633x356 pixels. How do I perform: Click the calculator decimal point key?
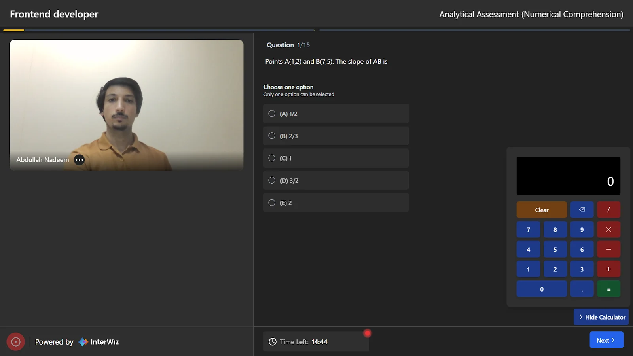582,289
